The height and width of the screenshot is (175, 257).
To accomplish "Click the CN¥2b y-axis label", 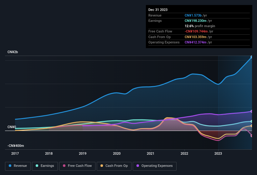I will tap(13, 52).
